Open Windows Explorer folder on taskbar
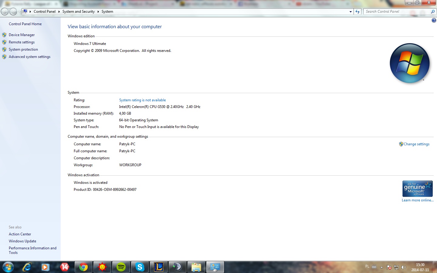This screenshot has height=273, width=437. (196, 267)
